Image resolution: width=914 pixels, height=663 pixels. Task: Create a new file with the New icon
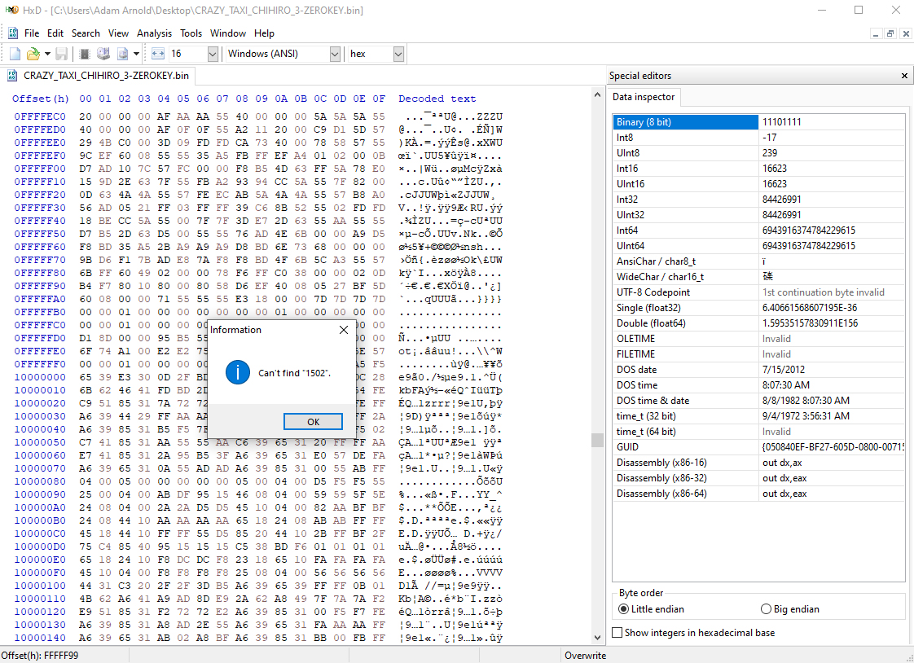point(15,55)
